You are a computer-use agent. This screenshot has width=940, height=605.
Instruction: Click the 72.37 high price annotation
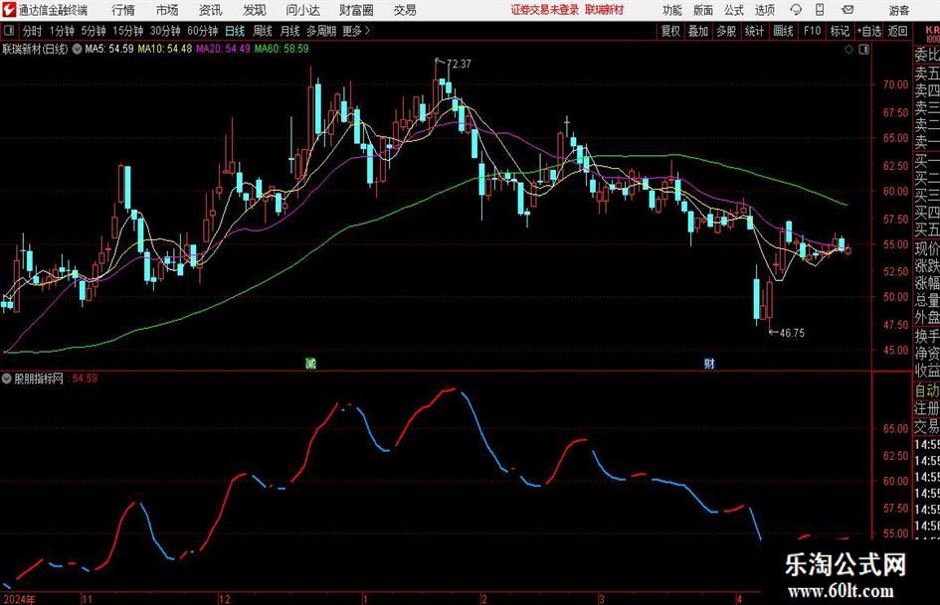[x=460, y=65]
